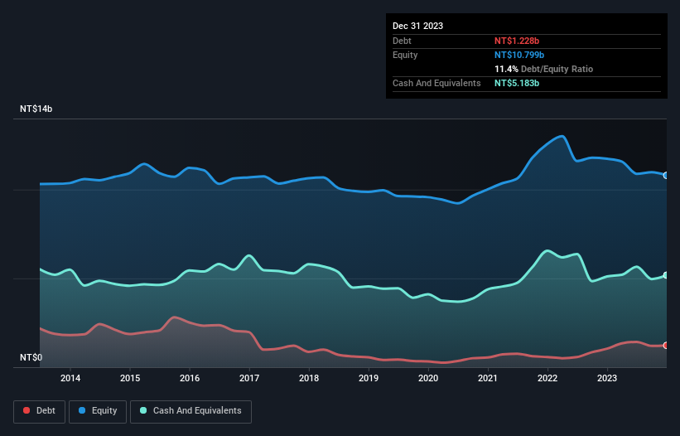680x436 pixels.
Task: Toggle the Debt series legend button
Action: point(39,411)
